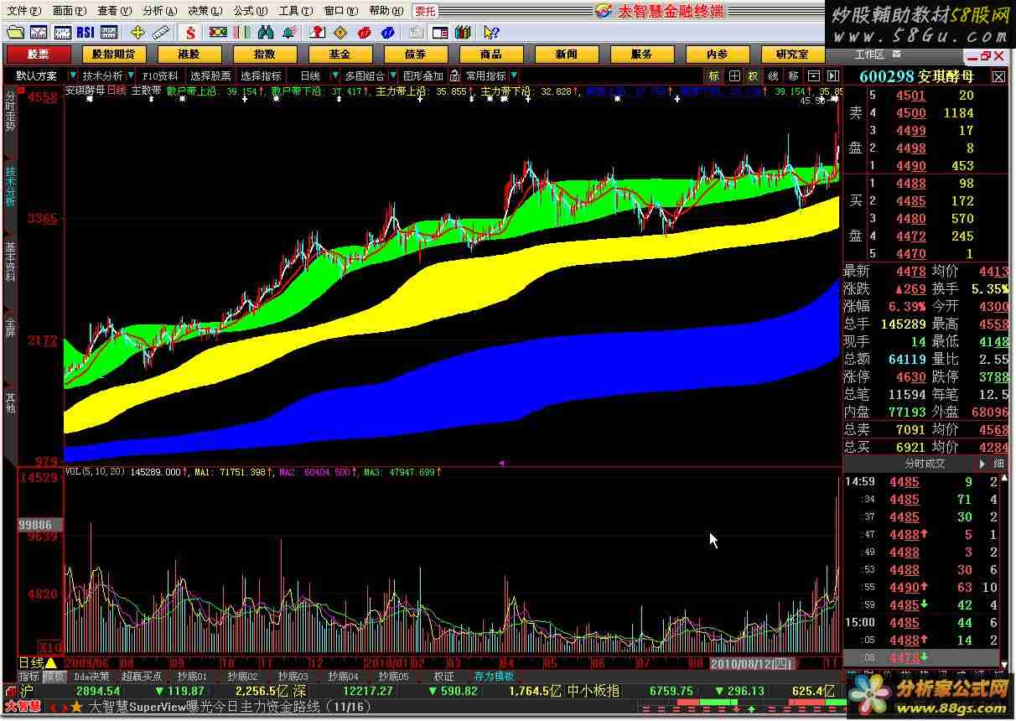Expand the 常用指标 dropdown

tap(514, 75)
